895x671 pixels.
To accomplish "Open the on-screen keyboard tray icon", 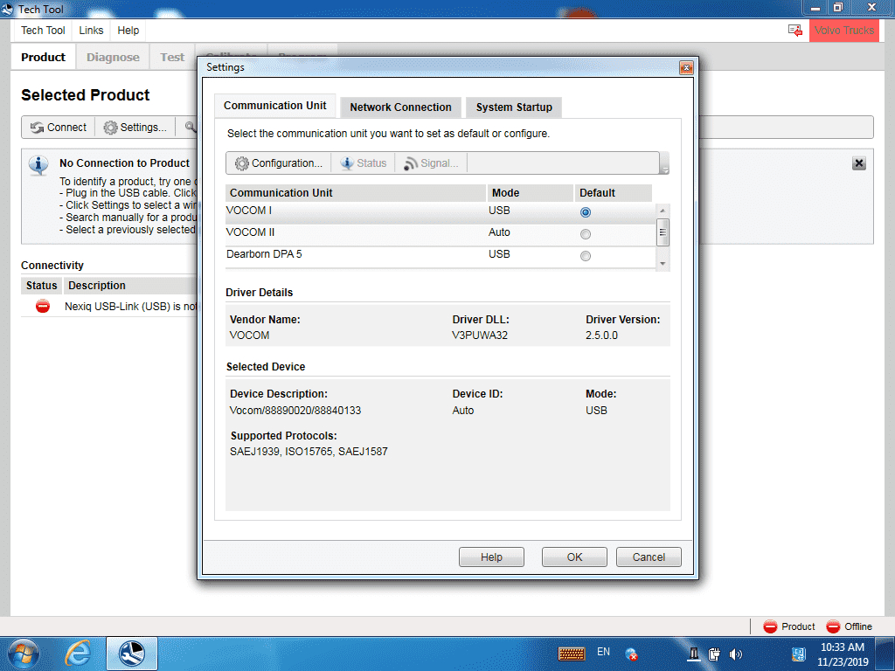I will pos(572,654).
